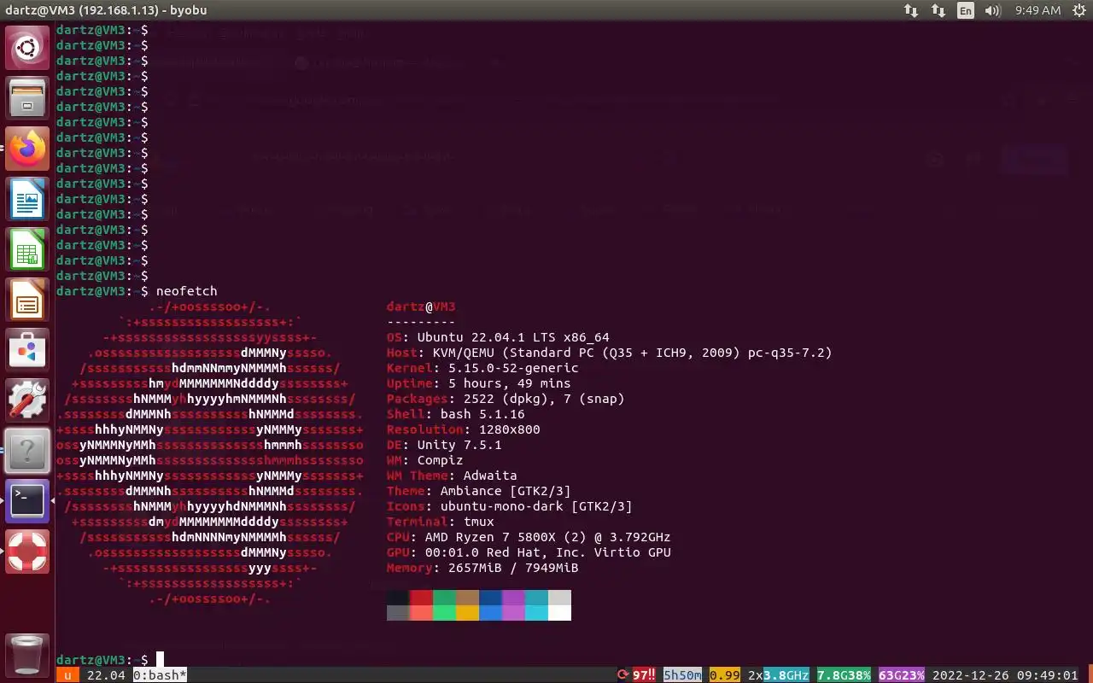Click the 7.8G38% memory status entry
The image size is (1093, 683).
[844, 675]
